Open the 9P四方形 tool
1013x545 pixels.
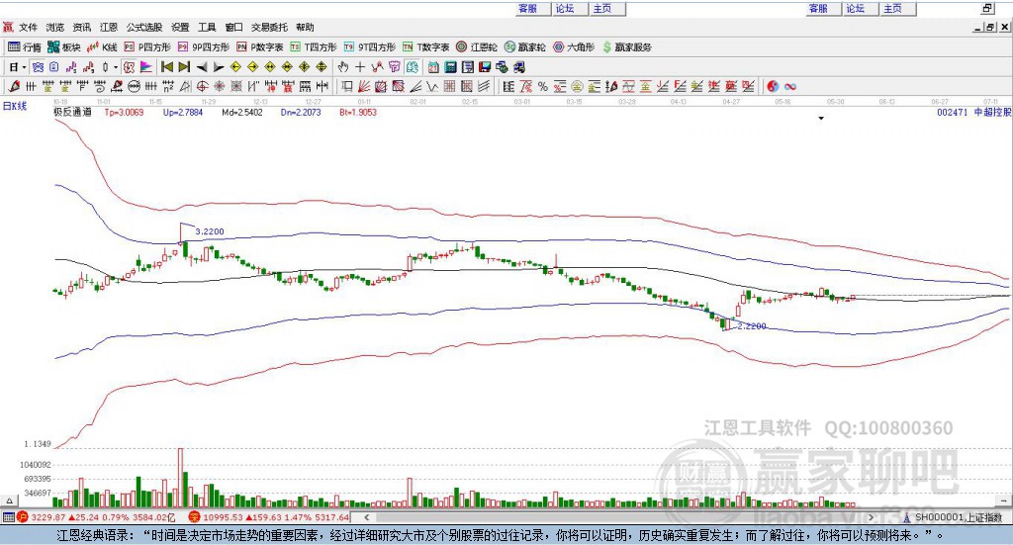tap(204, 47)
